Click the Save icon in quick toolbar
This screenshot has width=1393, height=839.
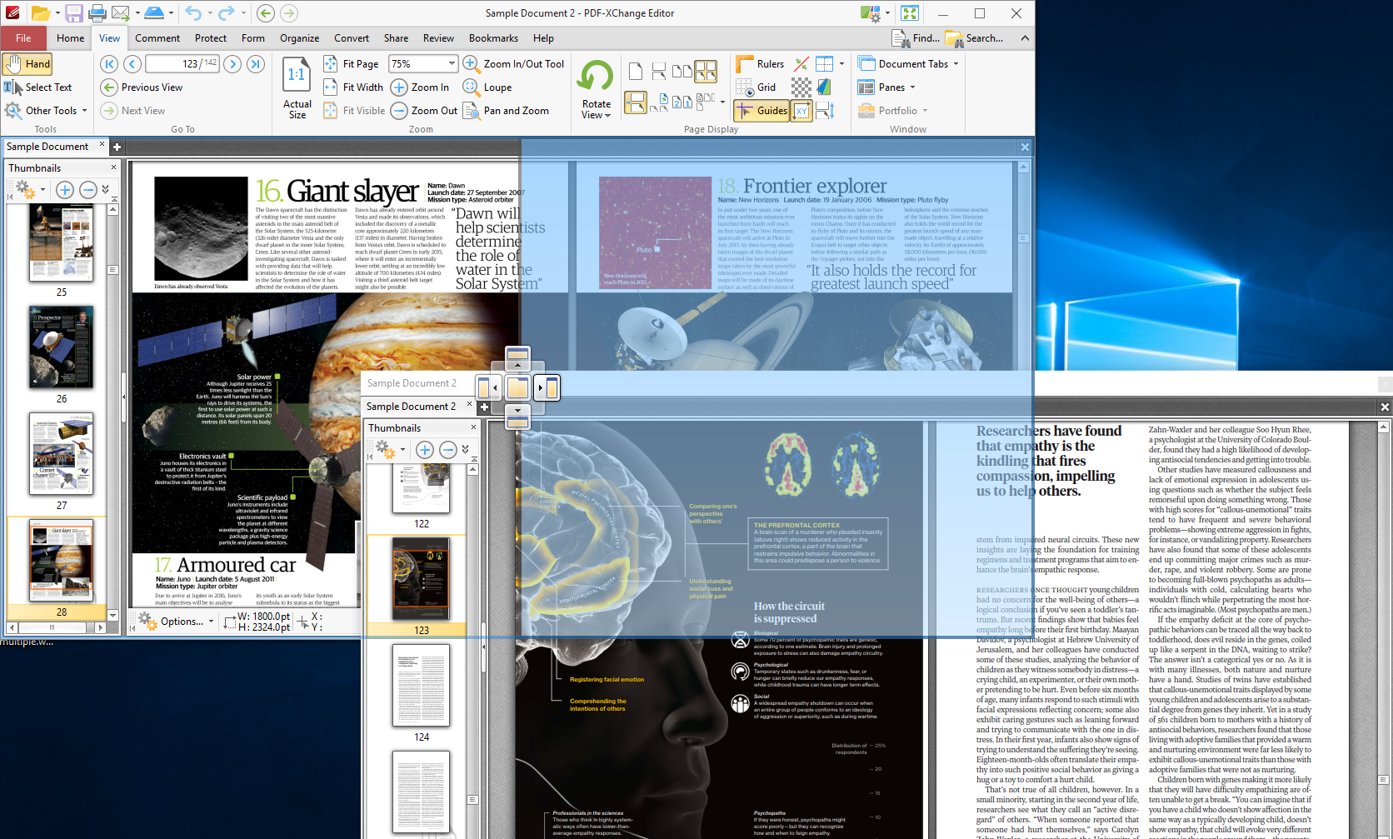click(x=73, y=12)
